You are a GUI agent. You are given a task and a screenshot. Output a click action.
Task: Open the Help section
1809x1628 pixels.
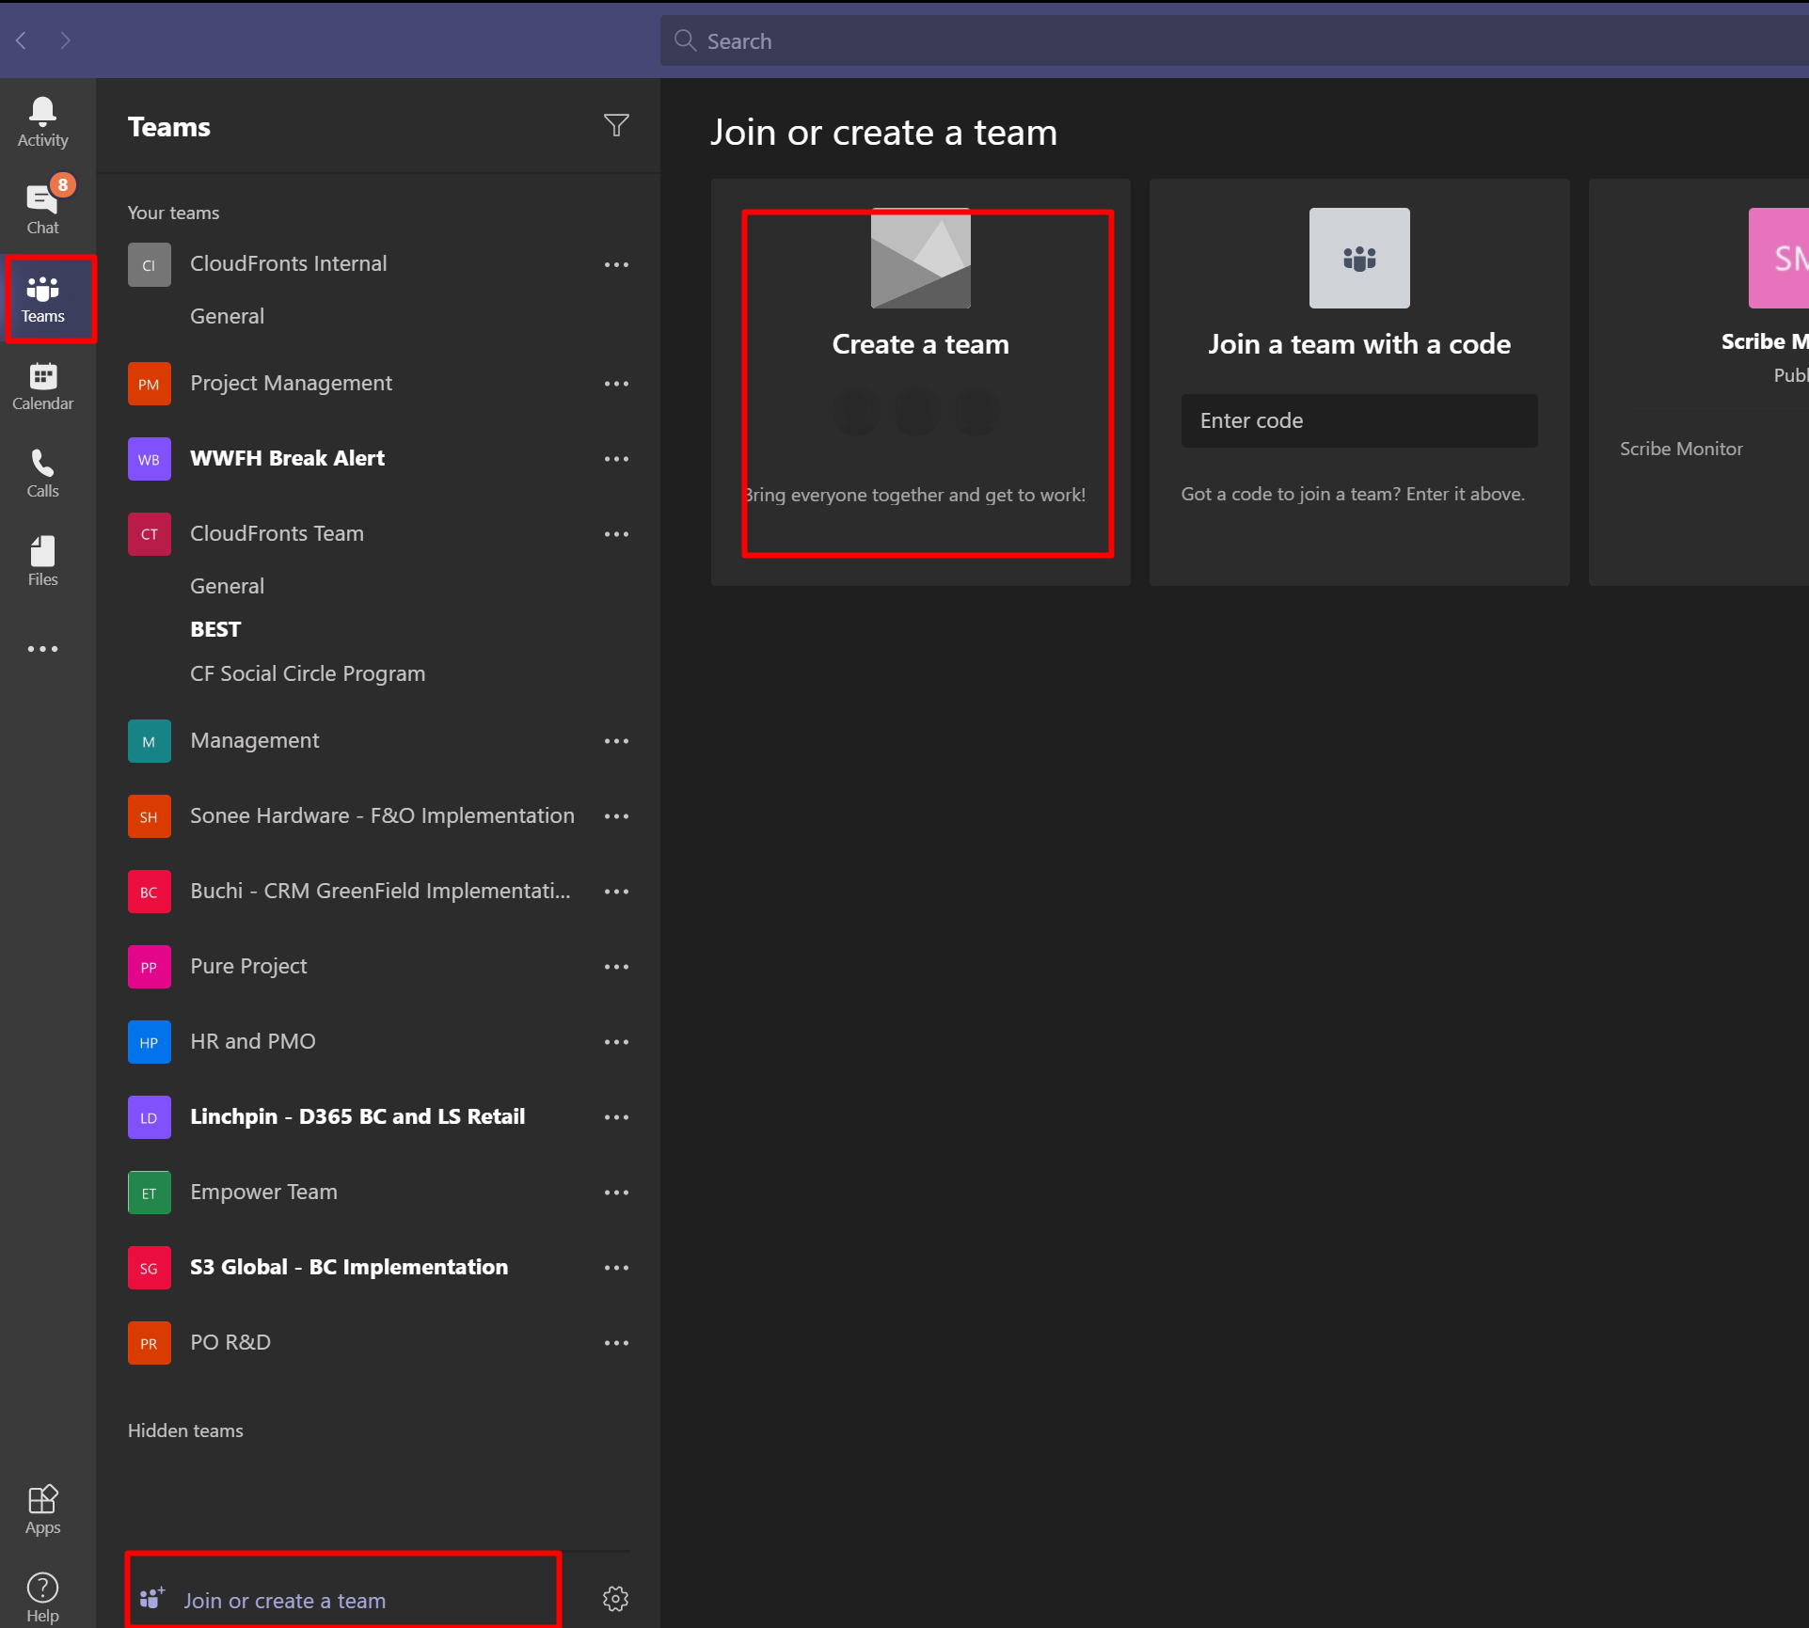42,1594
